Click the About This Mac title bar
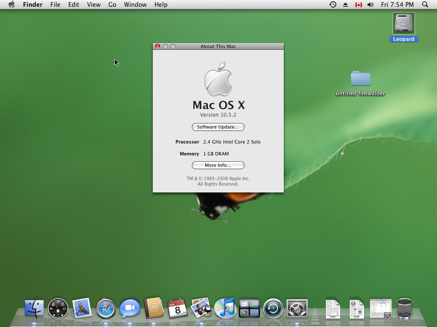Image resolution: width=437 pixels, height=327 pixels. [x=218, y=46]
